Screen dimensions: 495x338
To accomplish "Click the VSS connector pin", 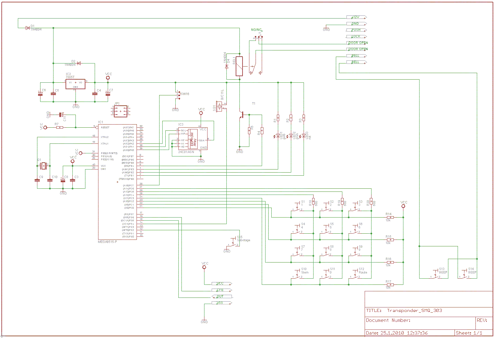I will [x=222, y=303].
